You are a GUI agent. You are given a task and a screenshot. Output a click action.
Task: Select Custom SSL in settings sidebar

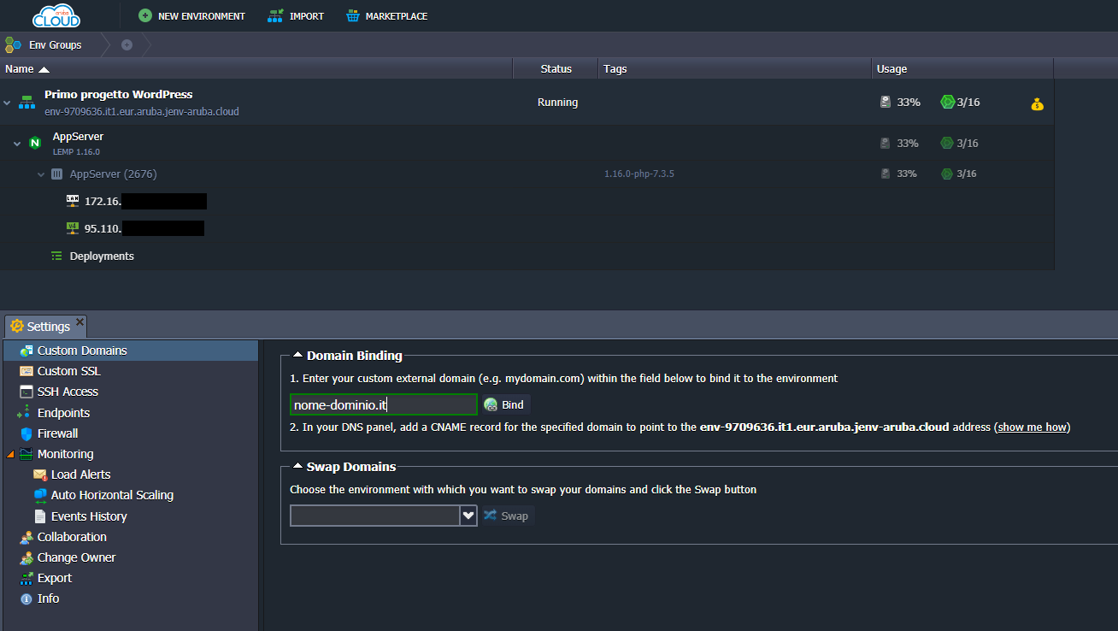coord(68,371)
